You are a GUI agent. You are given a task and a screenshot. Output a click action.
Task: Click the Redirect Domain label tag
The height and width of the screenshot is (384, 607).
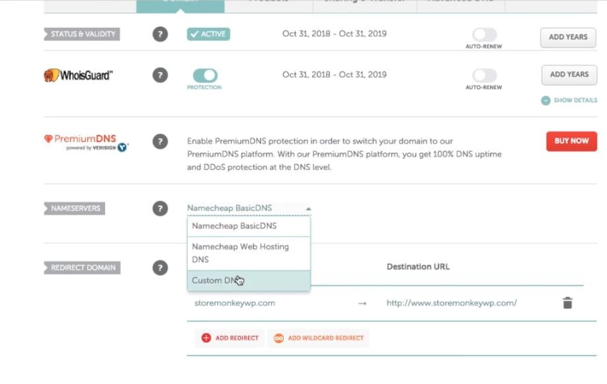[x=82, y=268]
